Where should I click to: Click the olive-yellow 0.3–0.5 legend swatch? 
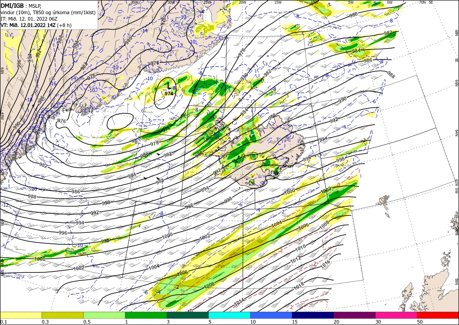click(x=62, y=315)
